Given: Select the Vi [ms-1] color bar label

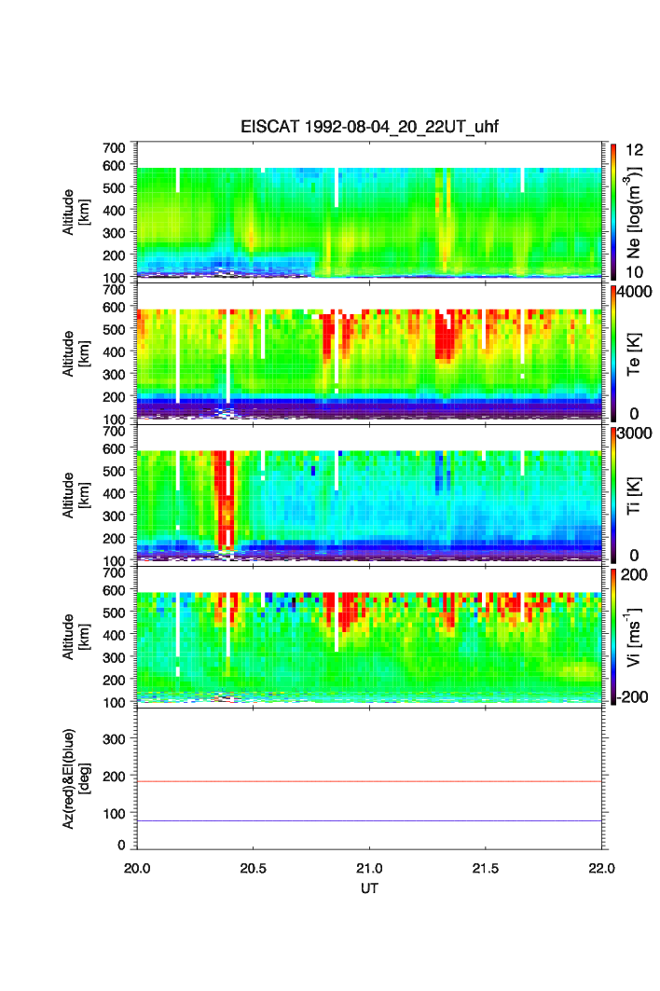Looking at the screenshot, I should click(634, 637).
